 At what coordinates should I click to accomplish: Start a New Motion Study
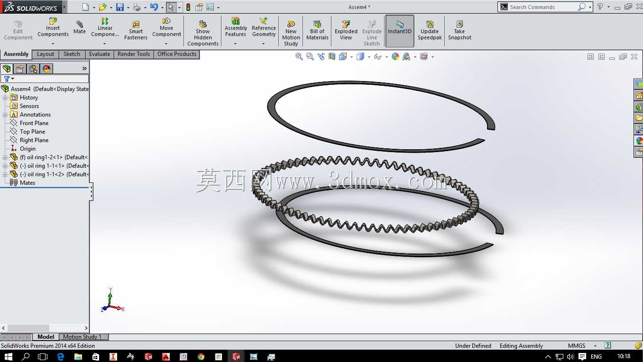coord(291,33)
